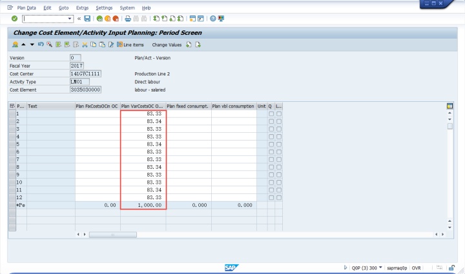465x274 pixels.
Task: Click the Cost Center field 141CYC1111
Action: pyautogui.click(x=85, y=73)
